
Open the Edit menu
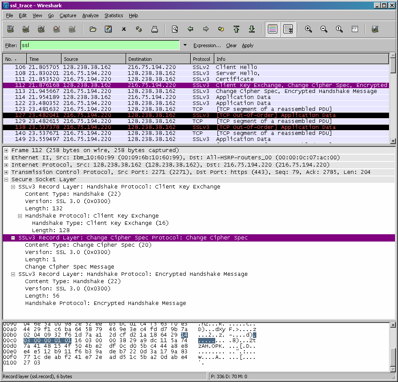pos(23,15)
